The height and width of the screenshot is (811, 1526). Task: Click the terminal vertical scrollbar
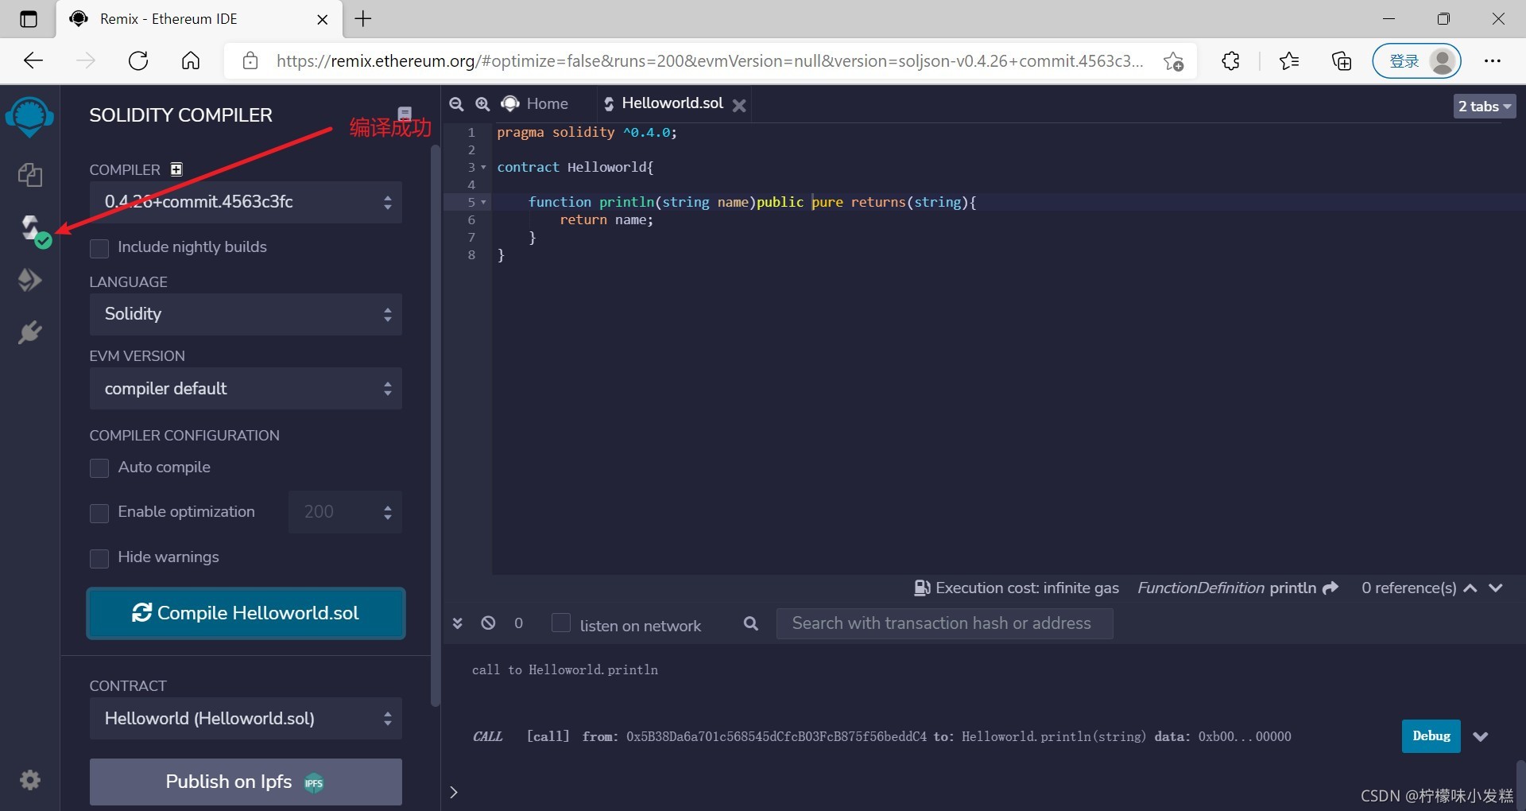click(1520, 783)
